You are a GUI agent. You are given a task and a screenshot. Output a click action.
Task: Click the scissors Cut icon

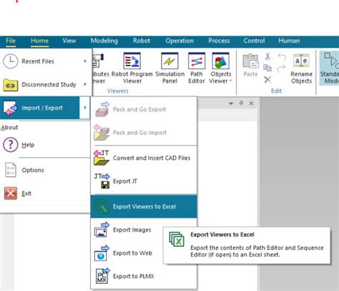[x=267, y=57]
